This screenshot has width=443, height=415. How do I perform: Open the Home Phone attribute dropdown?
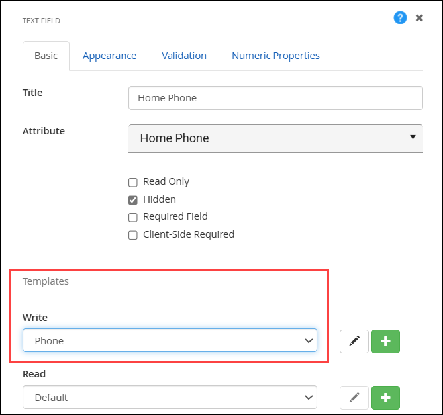tap(275, 138)
